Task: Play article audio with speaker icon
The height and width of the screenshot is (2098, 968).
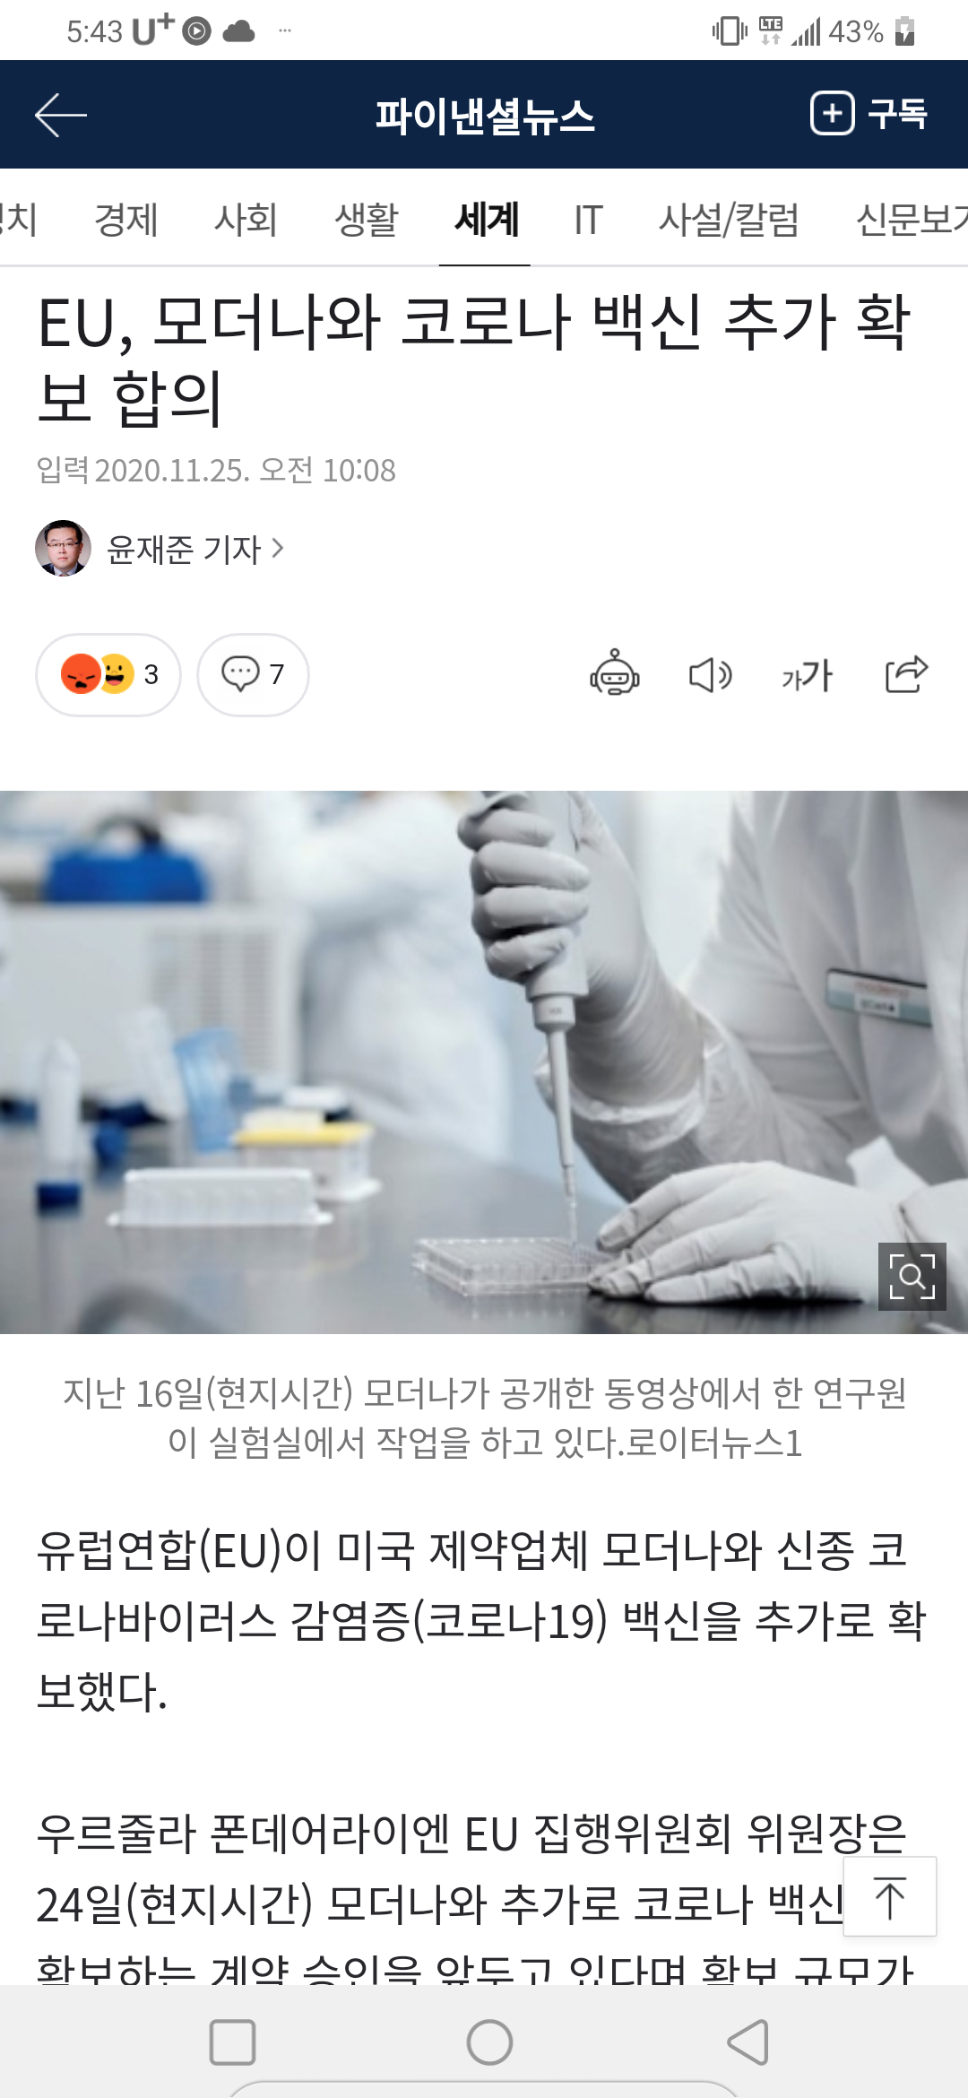Action: tap(711, 674)
